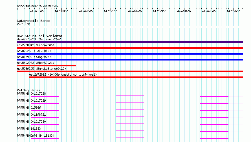
Task: Select the 22q13.31 band label
Action: (24, 24)
